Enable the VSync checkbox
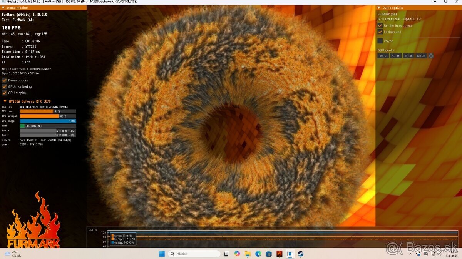Screen dimensions: 462x259 point(380,41)
